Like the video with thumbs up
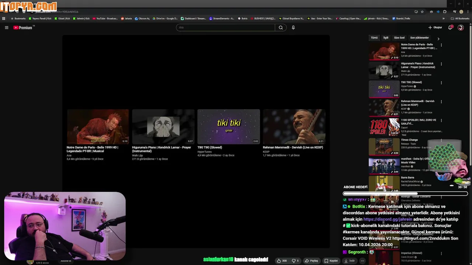 pos(282,261)
